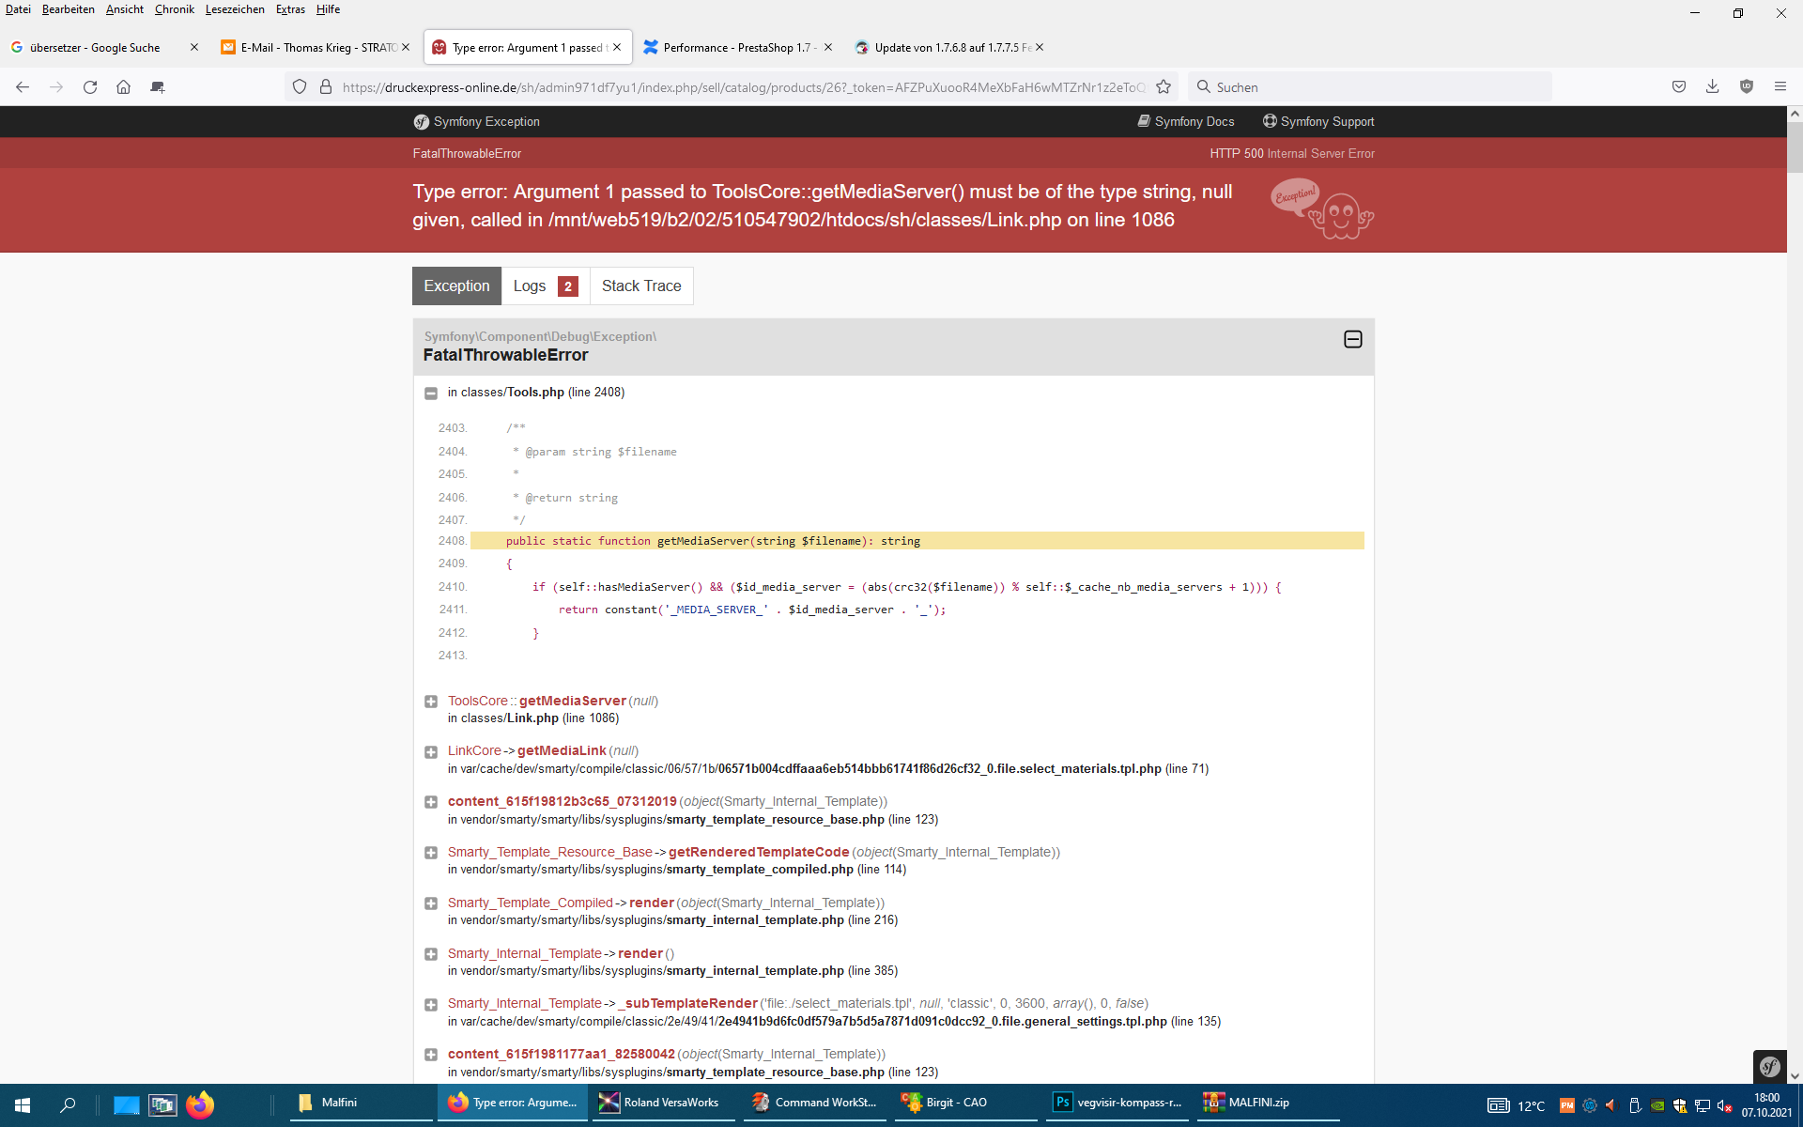The height and width of the screenshot is (1127, 1803).
Task: Click the Symfony toolbar logo bottom right
Action: click(1769, 1067)
